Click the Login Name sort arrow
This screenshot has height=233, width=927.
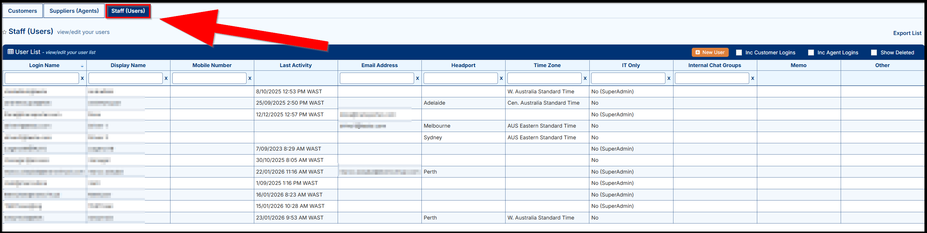pyautogui.click(x=82, y=66)
